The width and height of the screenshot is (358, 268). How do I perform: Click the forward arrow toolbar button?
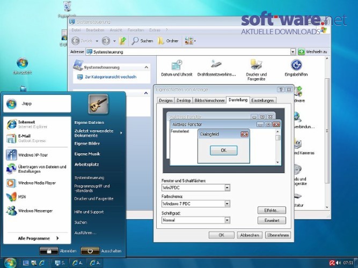click(x=106, y=41)
